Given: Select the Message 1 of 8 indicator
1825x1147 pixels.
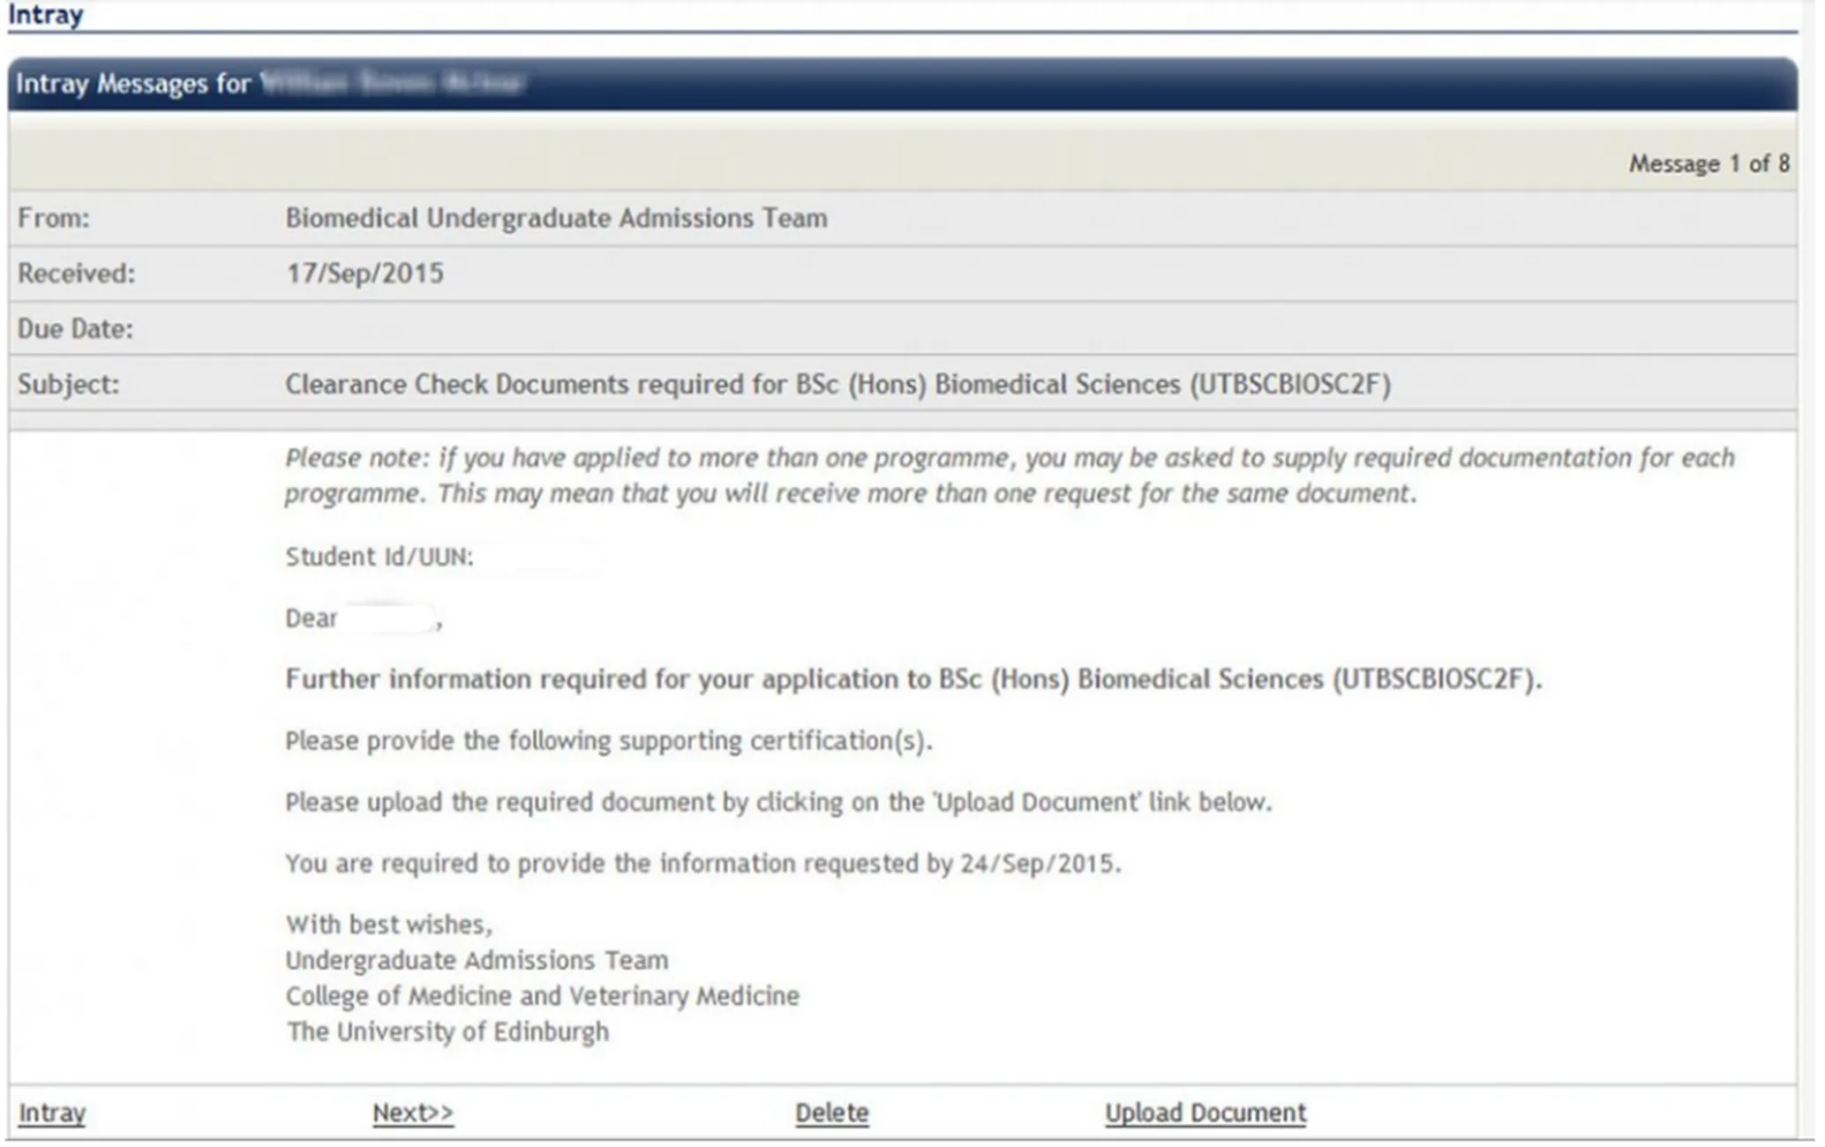Looking at the screenshot, I should [x=1709, y=163].
